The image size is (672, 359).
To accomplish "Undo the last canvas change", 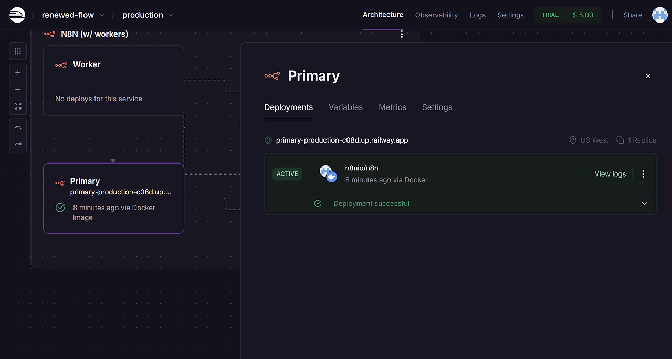I will pyautogui.click(x=18, y=128).
